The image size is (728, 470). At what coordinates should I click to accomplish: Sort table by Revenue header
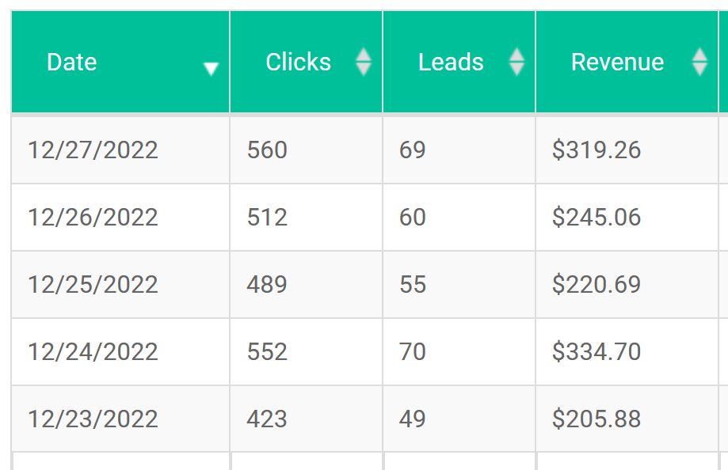click(617, 62)
